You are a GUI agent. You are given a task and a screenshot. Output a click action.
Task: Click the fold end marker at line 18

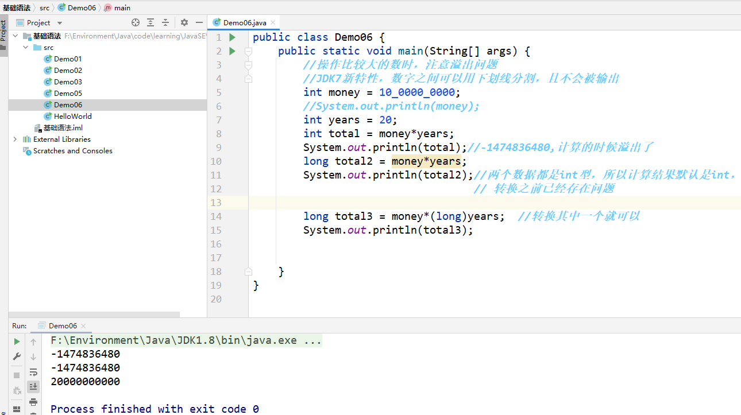(x=248, y=272)
